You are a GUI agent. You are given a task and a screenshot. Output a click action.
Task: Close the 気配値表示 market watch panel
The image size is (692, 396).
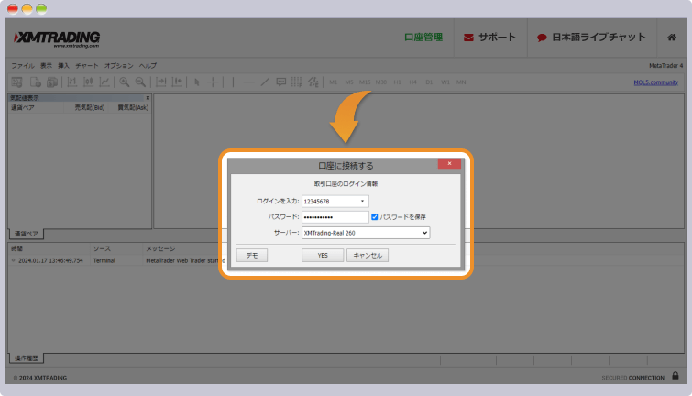pyautogui.click(x=148, y=98)
